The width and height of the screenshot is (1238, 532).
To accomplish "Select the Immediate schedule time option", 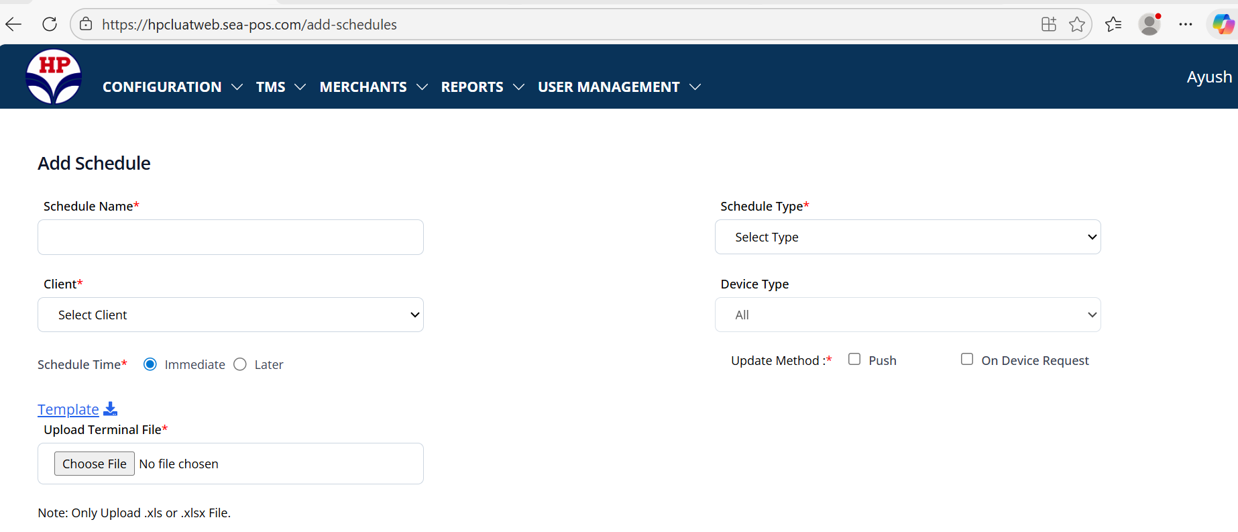I will click(150, 364).
